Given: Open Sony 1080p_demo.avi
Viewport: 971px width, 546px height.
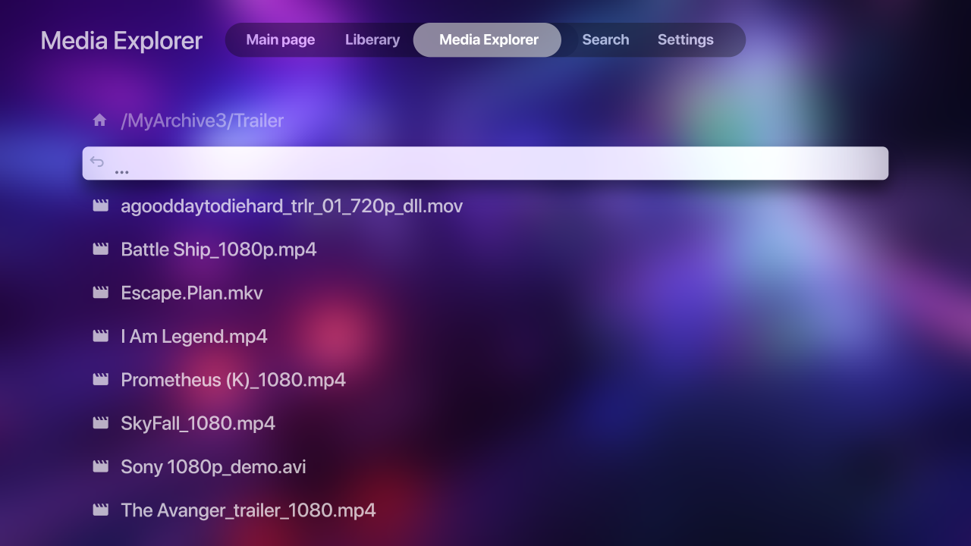Looking at the screenshot, I should pos(213,467).
